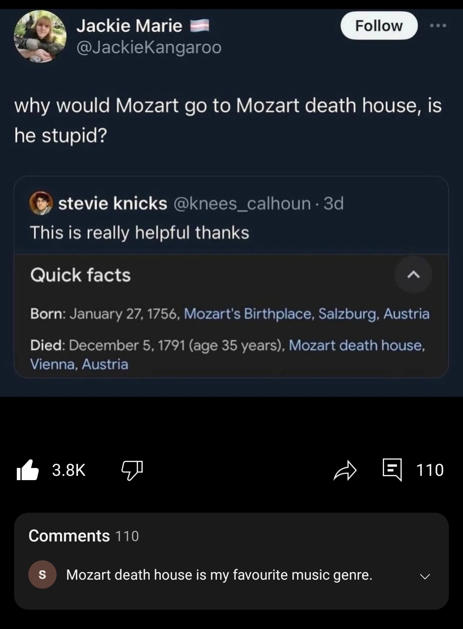The image size is (463, 629).
Task: Open comments via the comment icon
Action: click(392, 470)
